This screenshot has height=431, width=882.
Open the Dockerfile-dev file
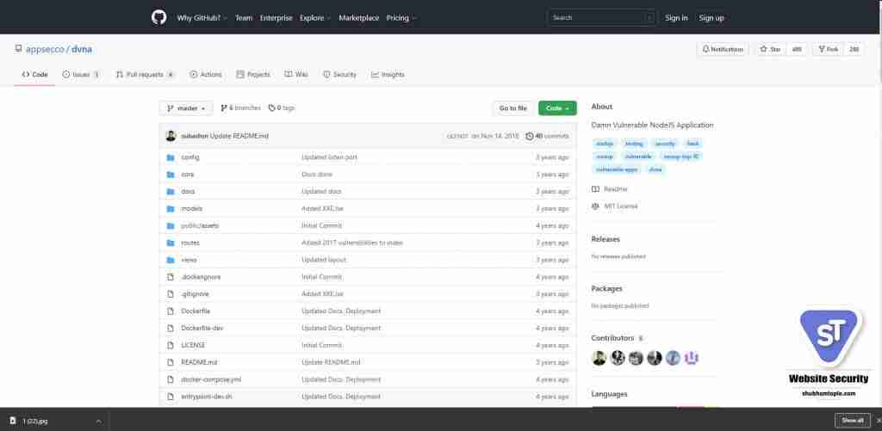click(x=202, y=328)
